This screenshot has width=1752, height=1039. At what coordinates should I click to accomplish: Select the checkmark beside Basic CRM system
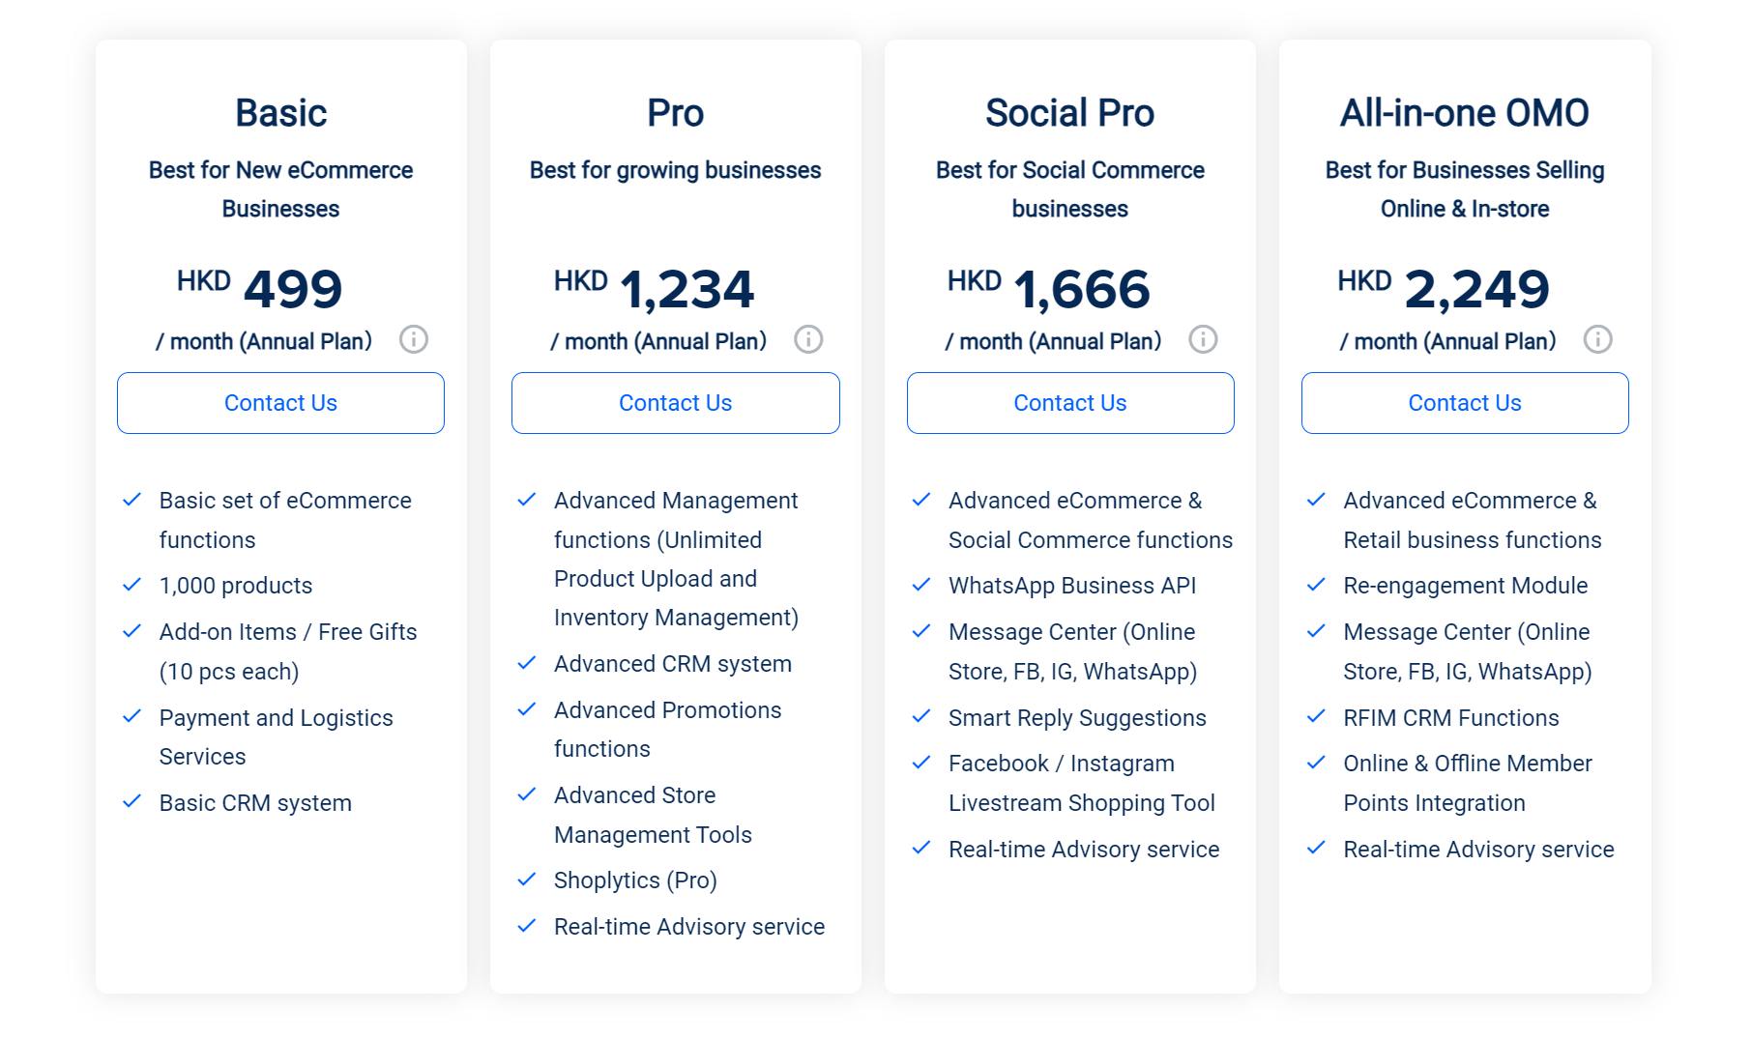coord(132,801)
